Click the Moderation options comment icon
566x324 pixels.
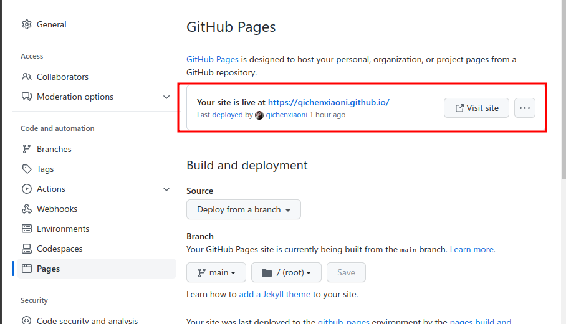tap(26, 97)
